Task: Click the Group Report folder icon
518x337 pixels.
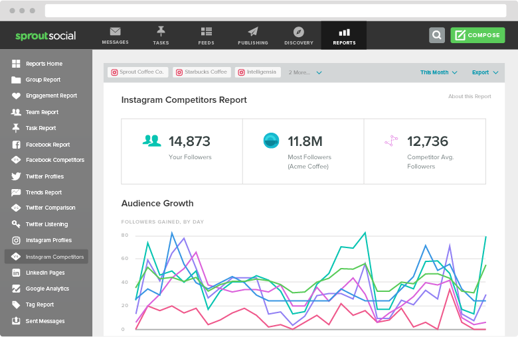Action: [x=16, y=80]
